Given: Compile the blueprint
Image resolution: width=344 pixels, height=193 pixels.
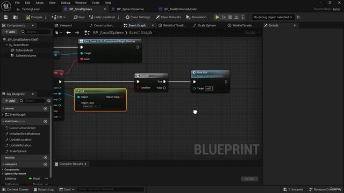Looking at the screenshot, I should [34, 17].
